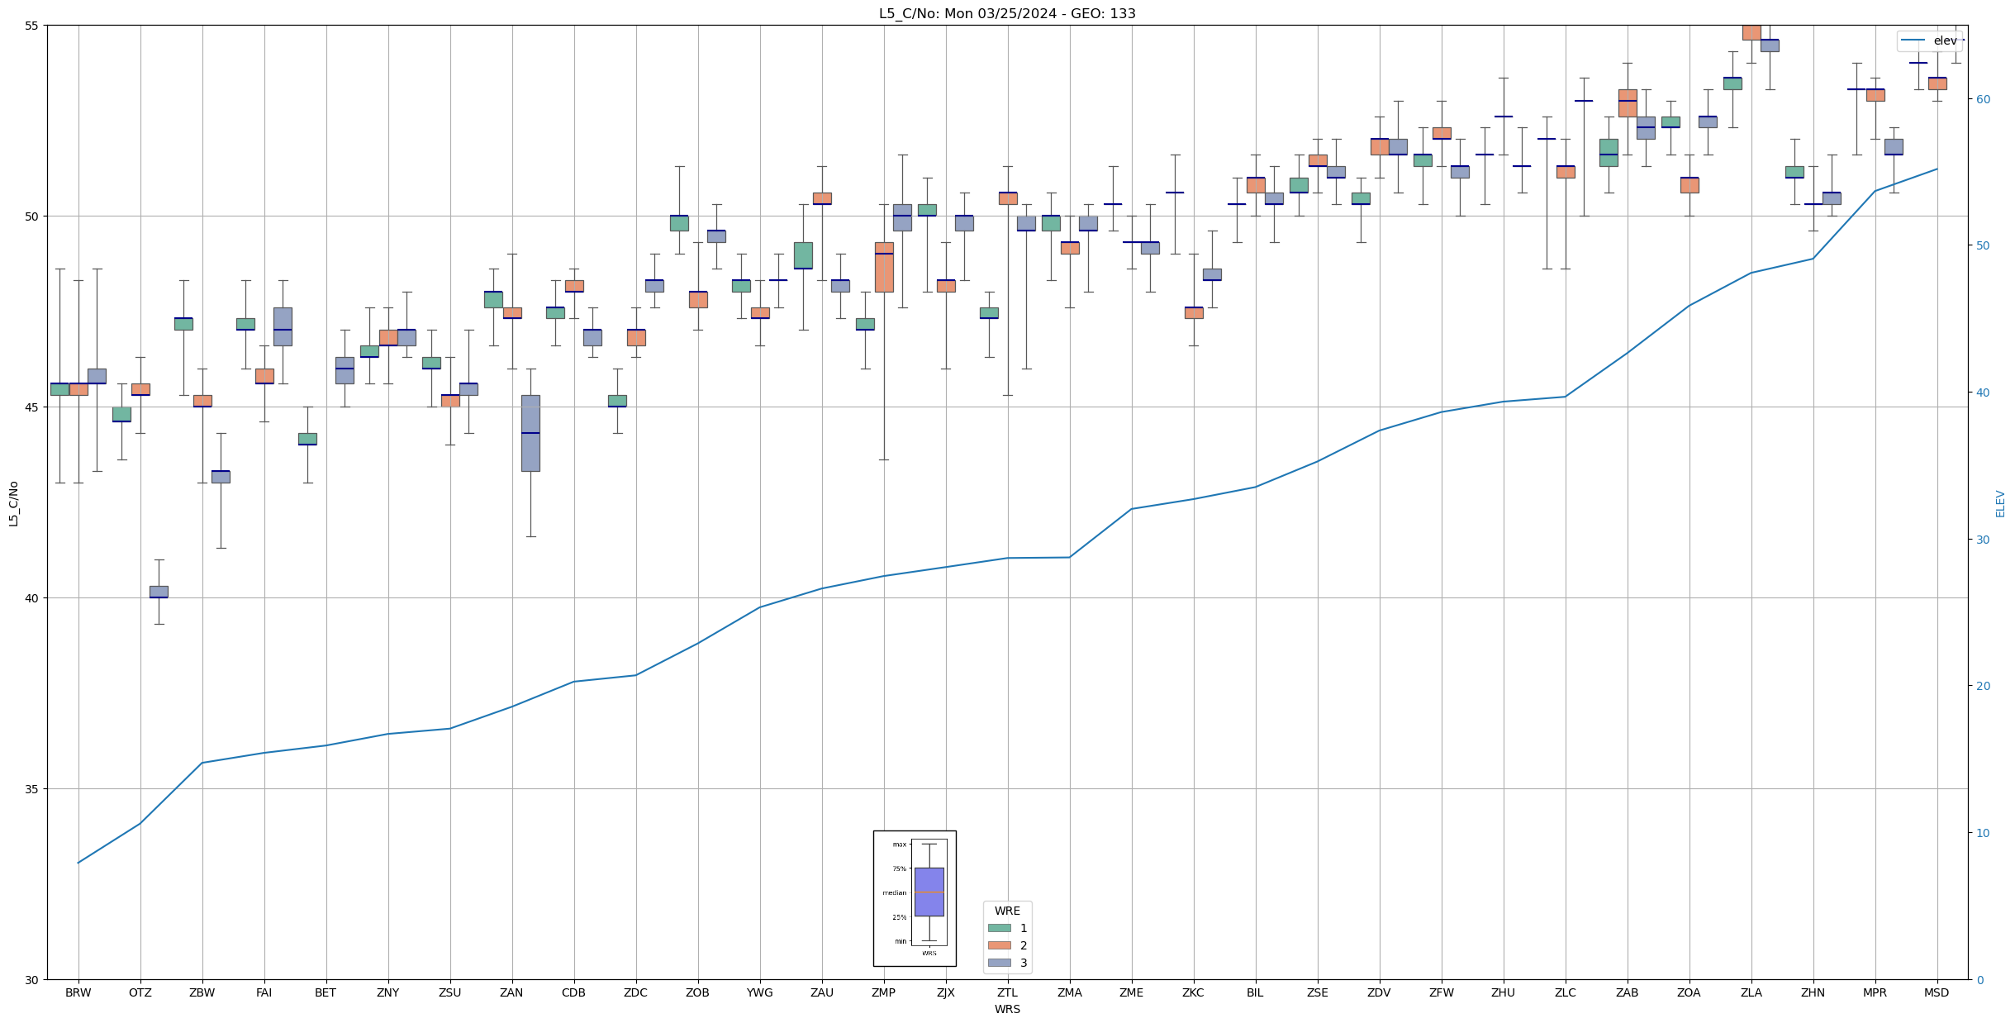Click the x-axis tick label 'ZME'
The height and width of the screenshot is (1023, 2015).
1132,992
